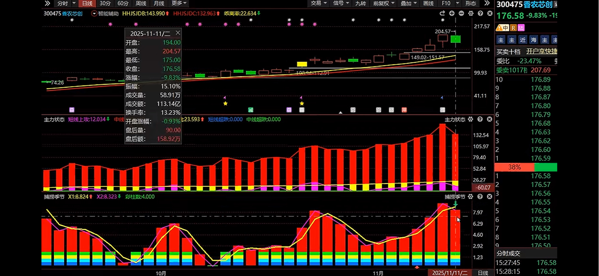Open the 开户享快捷 link

coord(541,51)
